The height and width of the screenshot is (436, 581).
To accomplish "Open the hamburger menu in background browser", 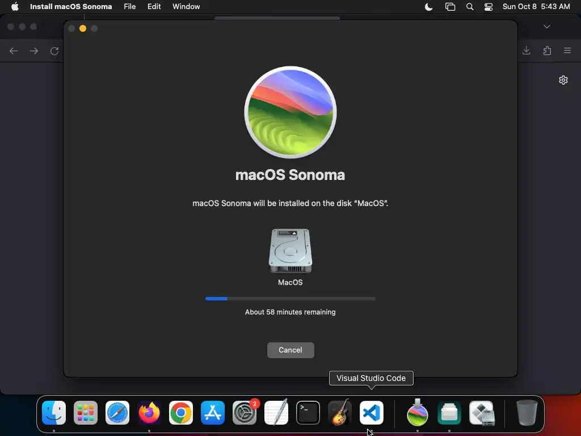I will tap(567, 51).
